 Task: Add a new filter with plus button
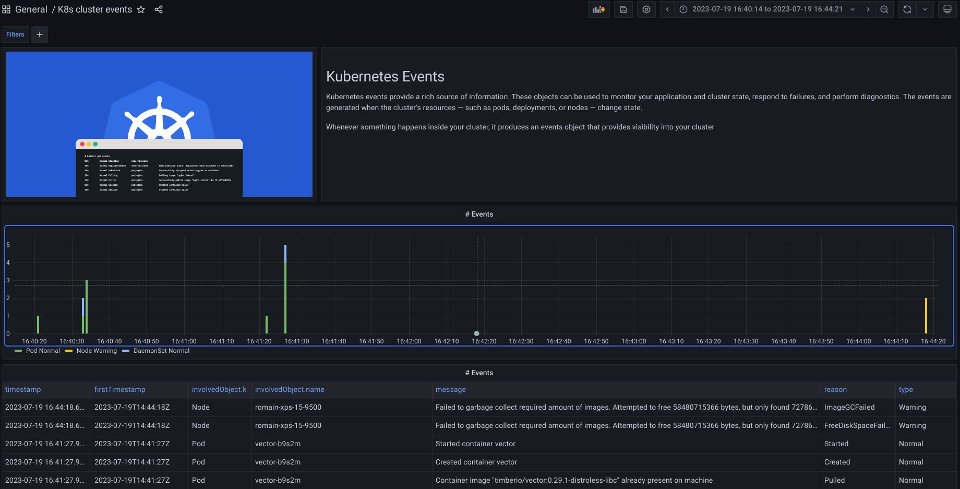click(40, 34)
